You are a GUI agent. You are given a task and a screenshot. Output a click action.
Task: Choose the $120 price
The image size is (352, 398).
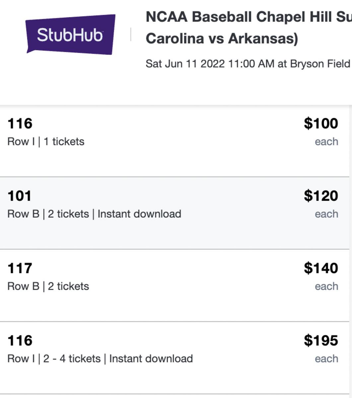coord(321,196)
